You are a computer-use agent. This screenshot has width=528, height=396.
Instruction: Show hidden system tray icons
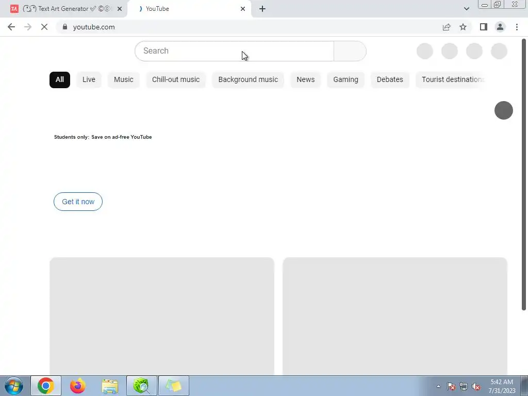pyautogui.click(x=438, y=386)
